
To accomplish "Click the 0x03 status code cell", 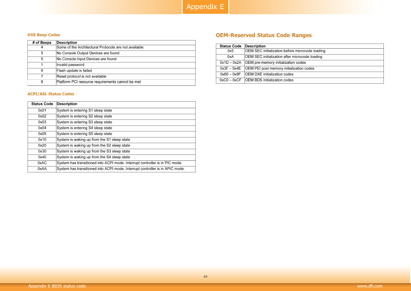I will (42, 122).
